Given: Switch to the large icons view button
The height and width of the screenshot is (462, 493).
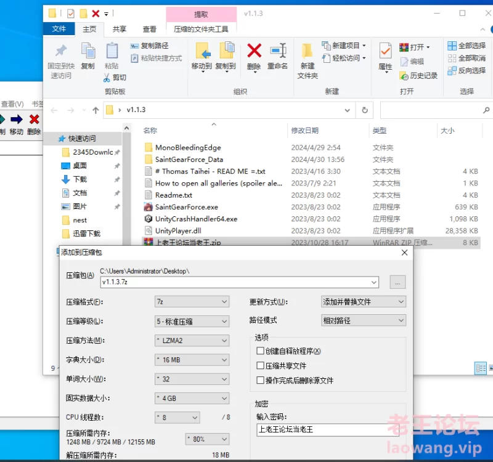Looking at the screenshot, I should click(490, 368).
